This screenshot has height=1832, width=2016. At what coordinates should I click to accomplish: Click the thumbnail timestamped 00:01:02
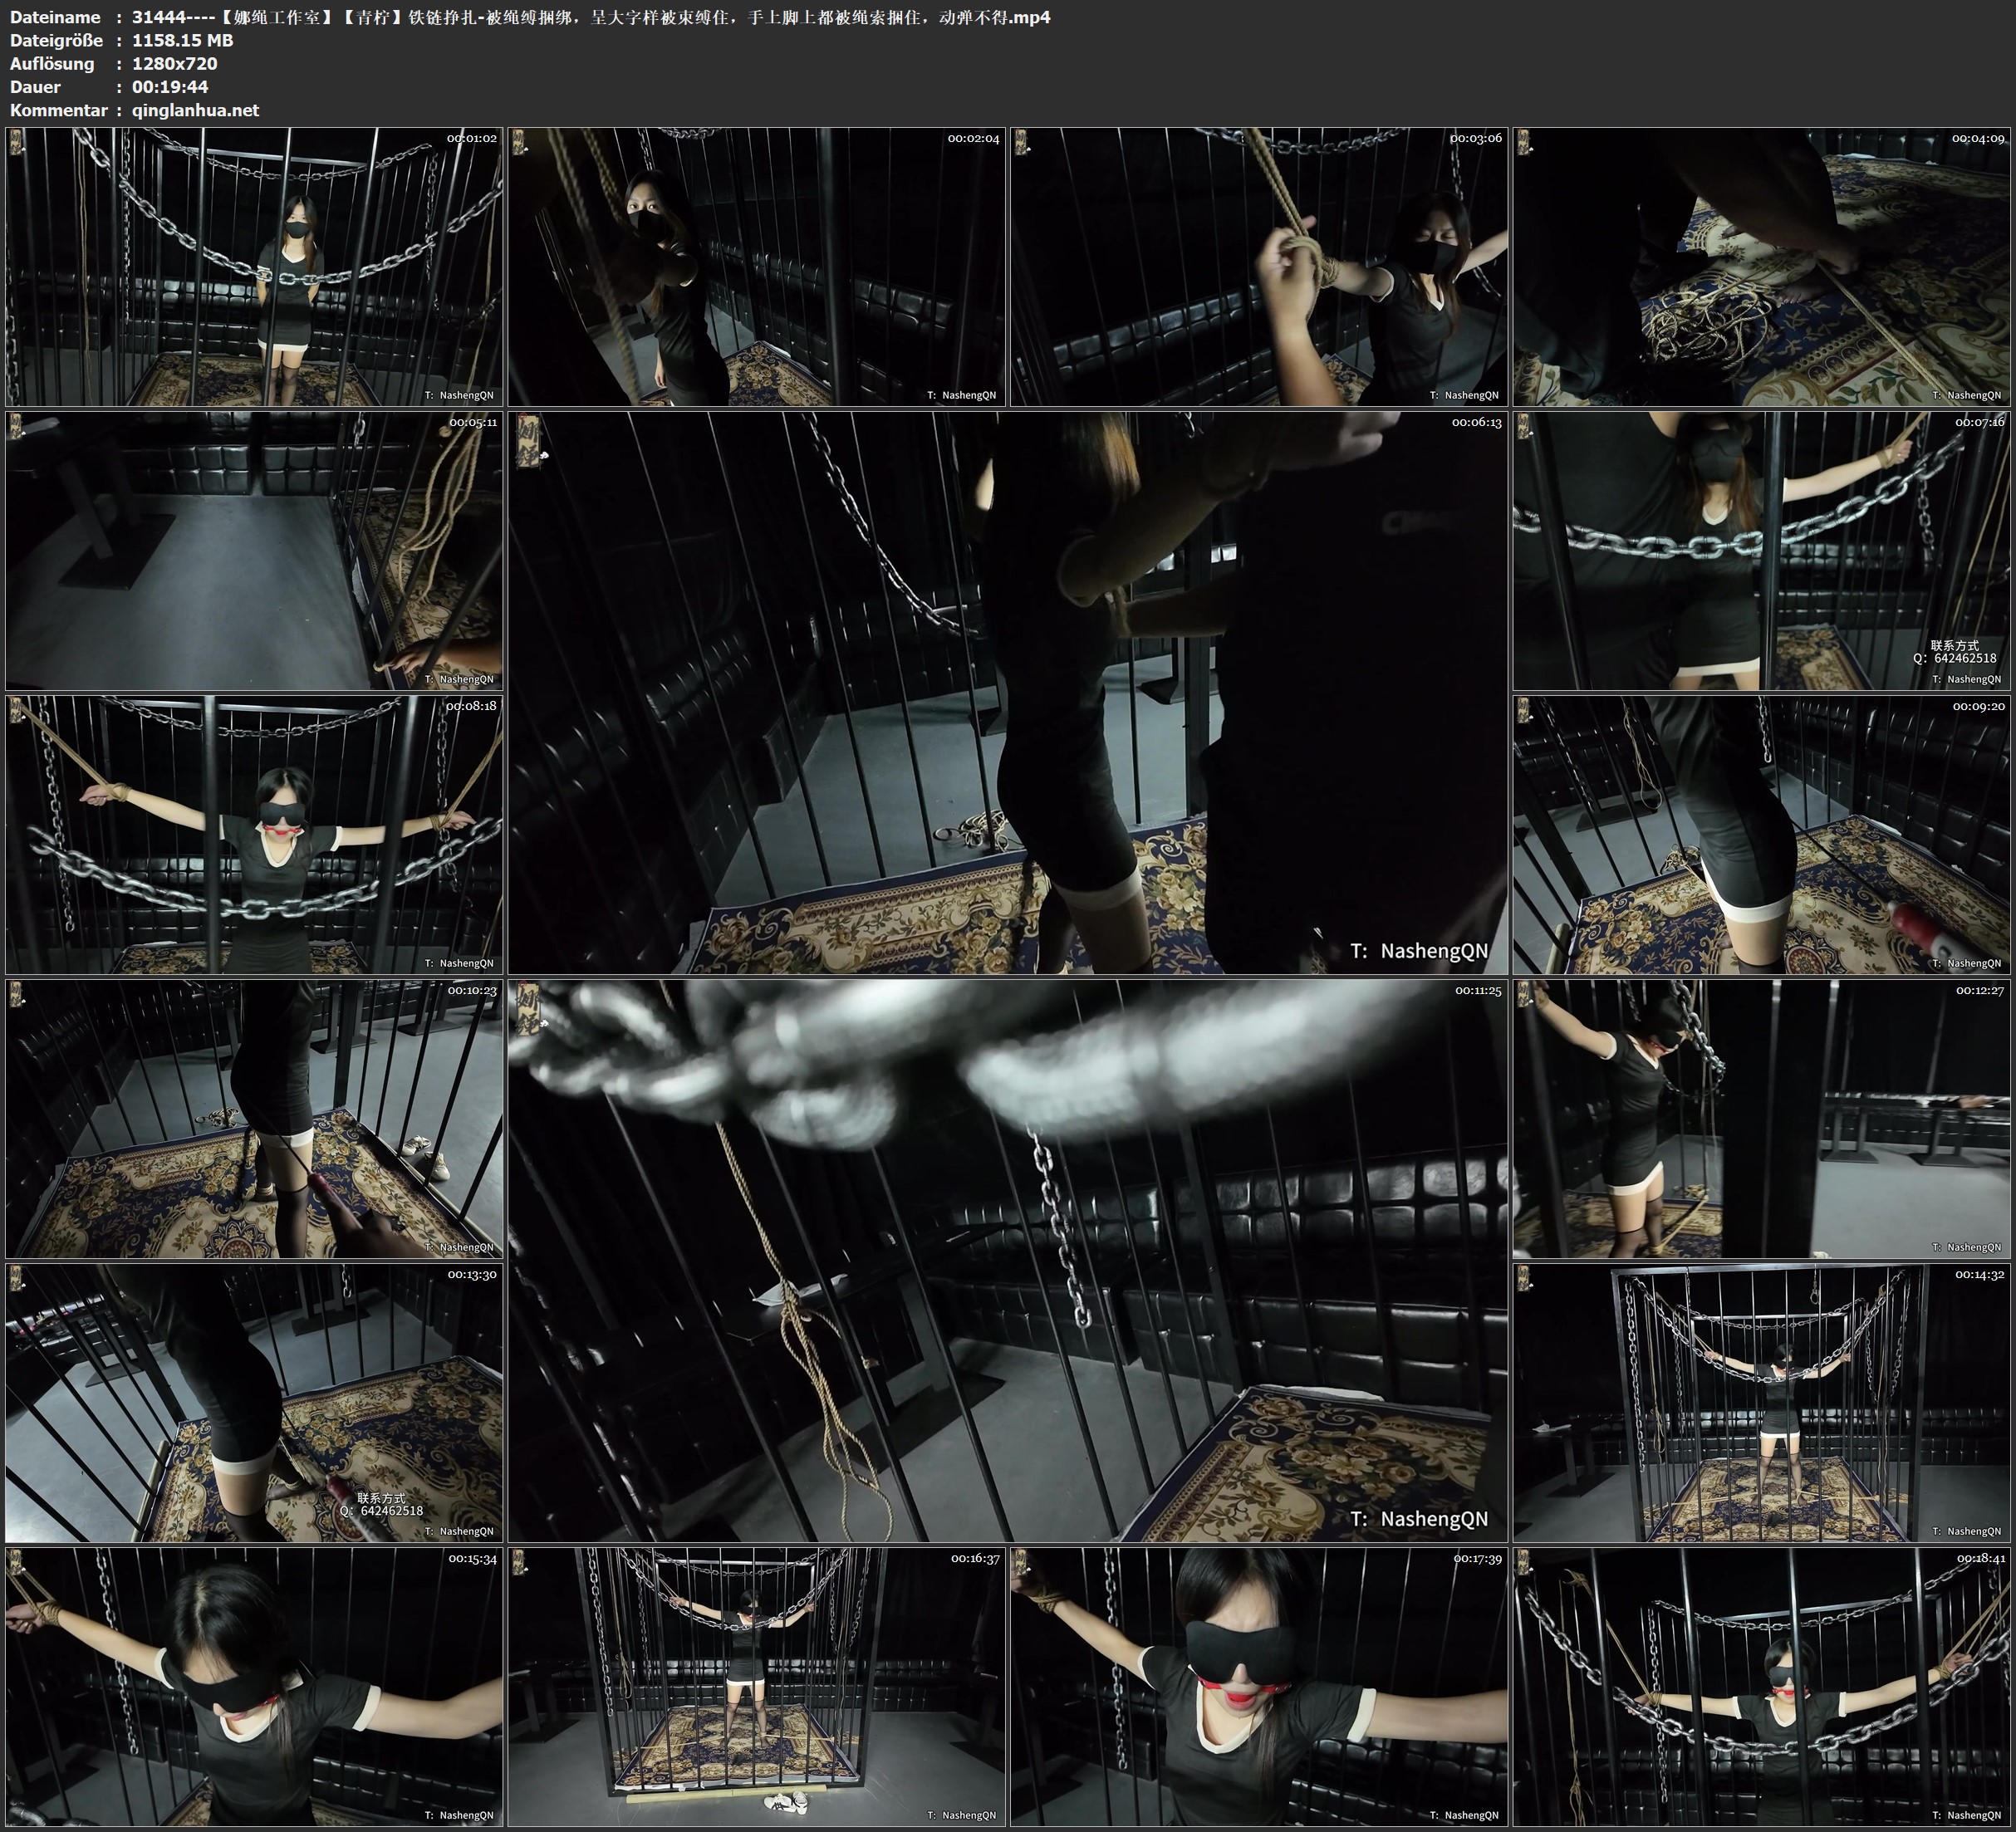coord(254,266)
